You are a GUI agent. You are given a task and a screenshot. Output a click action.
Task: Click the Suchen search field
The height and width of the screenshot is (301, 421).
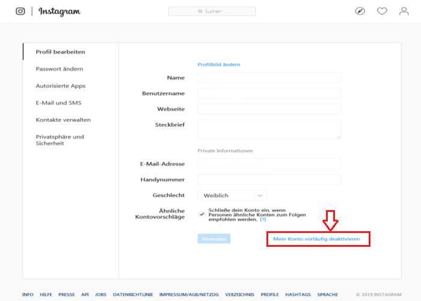212,11
